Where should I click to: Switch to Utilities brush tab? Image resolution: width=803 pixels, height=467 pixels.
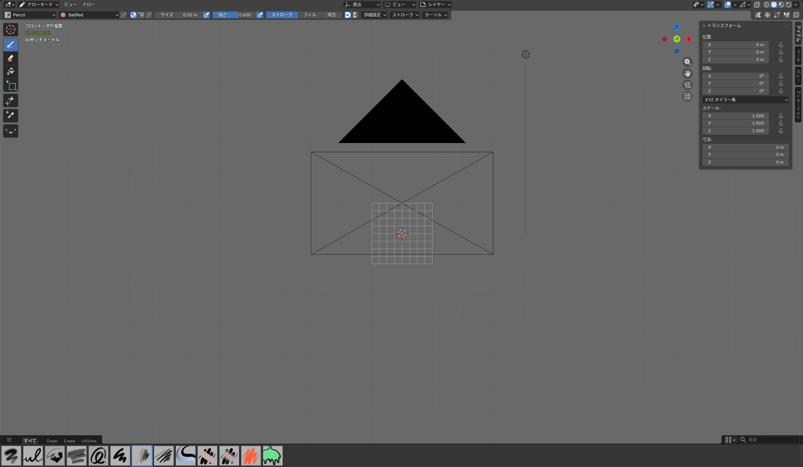(x=89, y=441)
